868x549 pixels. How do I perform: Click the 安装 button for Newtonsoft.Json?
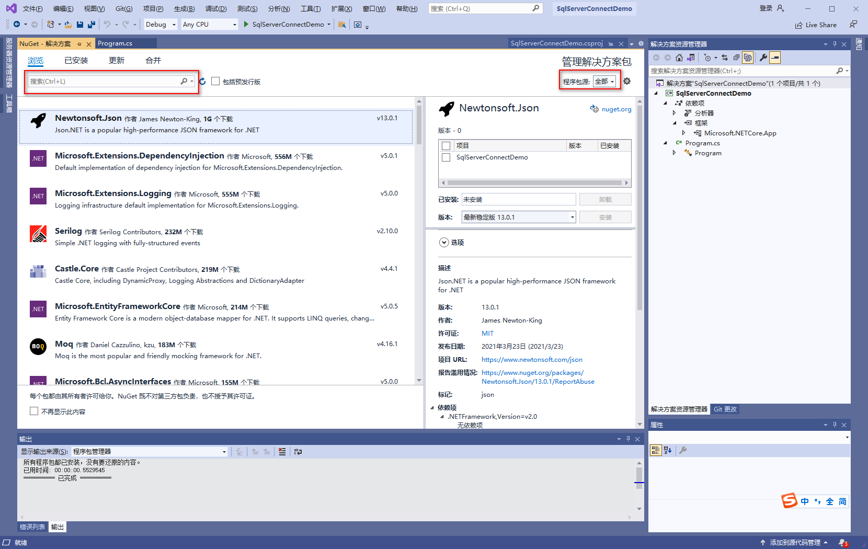coord(605,216)
